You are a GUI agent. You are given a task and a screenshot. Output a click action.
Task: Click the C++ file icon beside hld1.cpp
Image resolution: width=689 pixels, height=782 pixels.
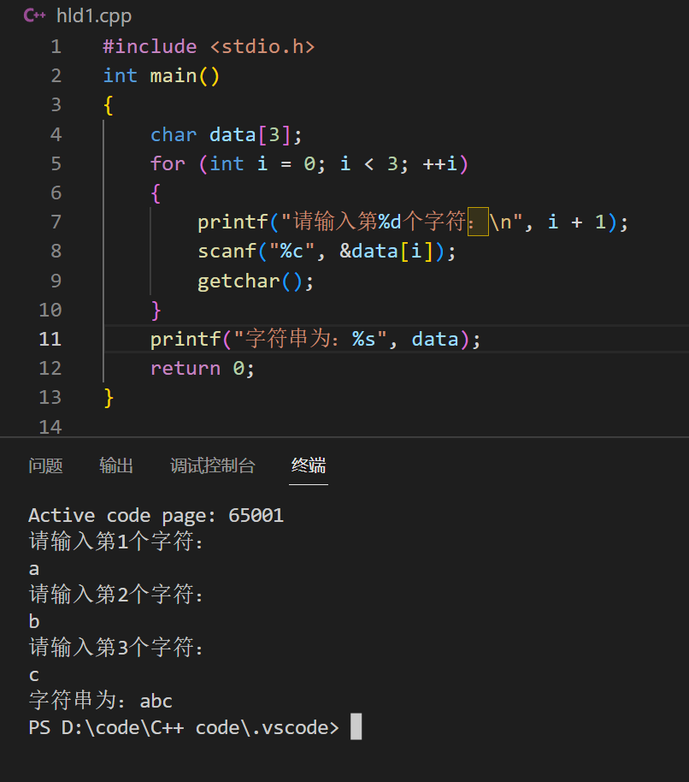click(34, 15)
